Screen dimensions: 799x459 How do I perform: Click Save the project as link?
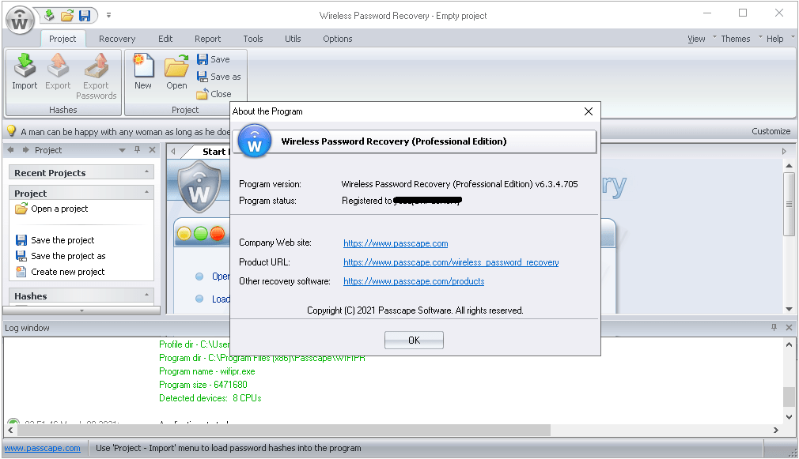[61, 256]
